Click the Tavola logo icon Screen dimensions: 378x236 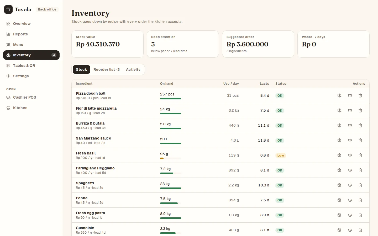point(8,9)
